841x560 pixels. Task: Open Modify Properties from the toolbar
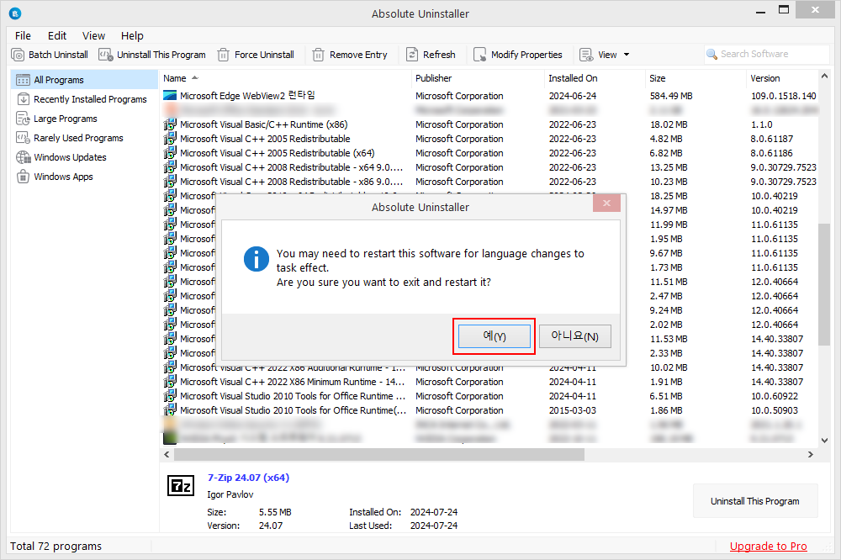click(518, 55)
